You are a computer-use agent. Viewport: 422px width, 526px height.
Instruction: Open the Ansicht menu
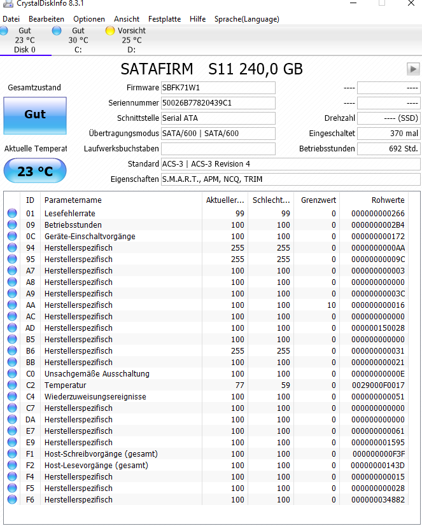127,19
